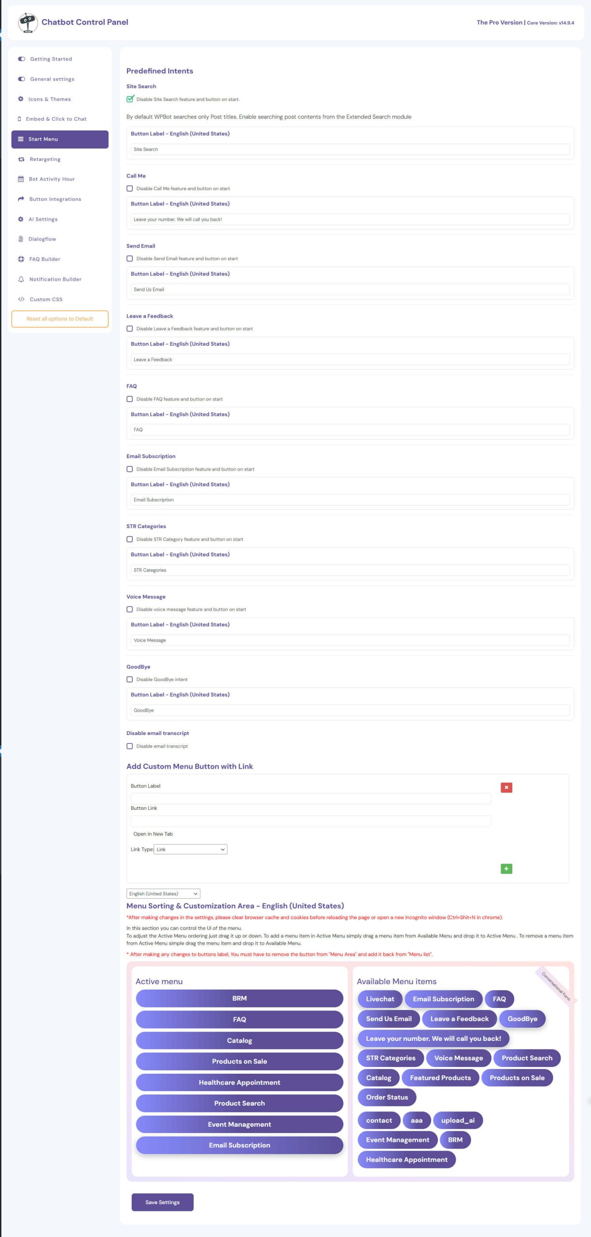The width and height of the screenshot is (591, 1237).
Task: Click the Embed & Click to Chat icon
Action: point(19,119)
